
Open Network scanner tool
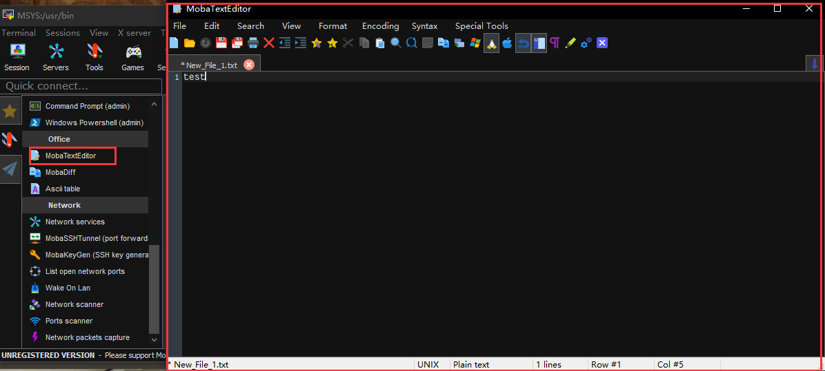(67, 304)
